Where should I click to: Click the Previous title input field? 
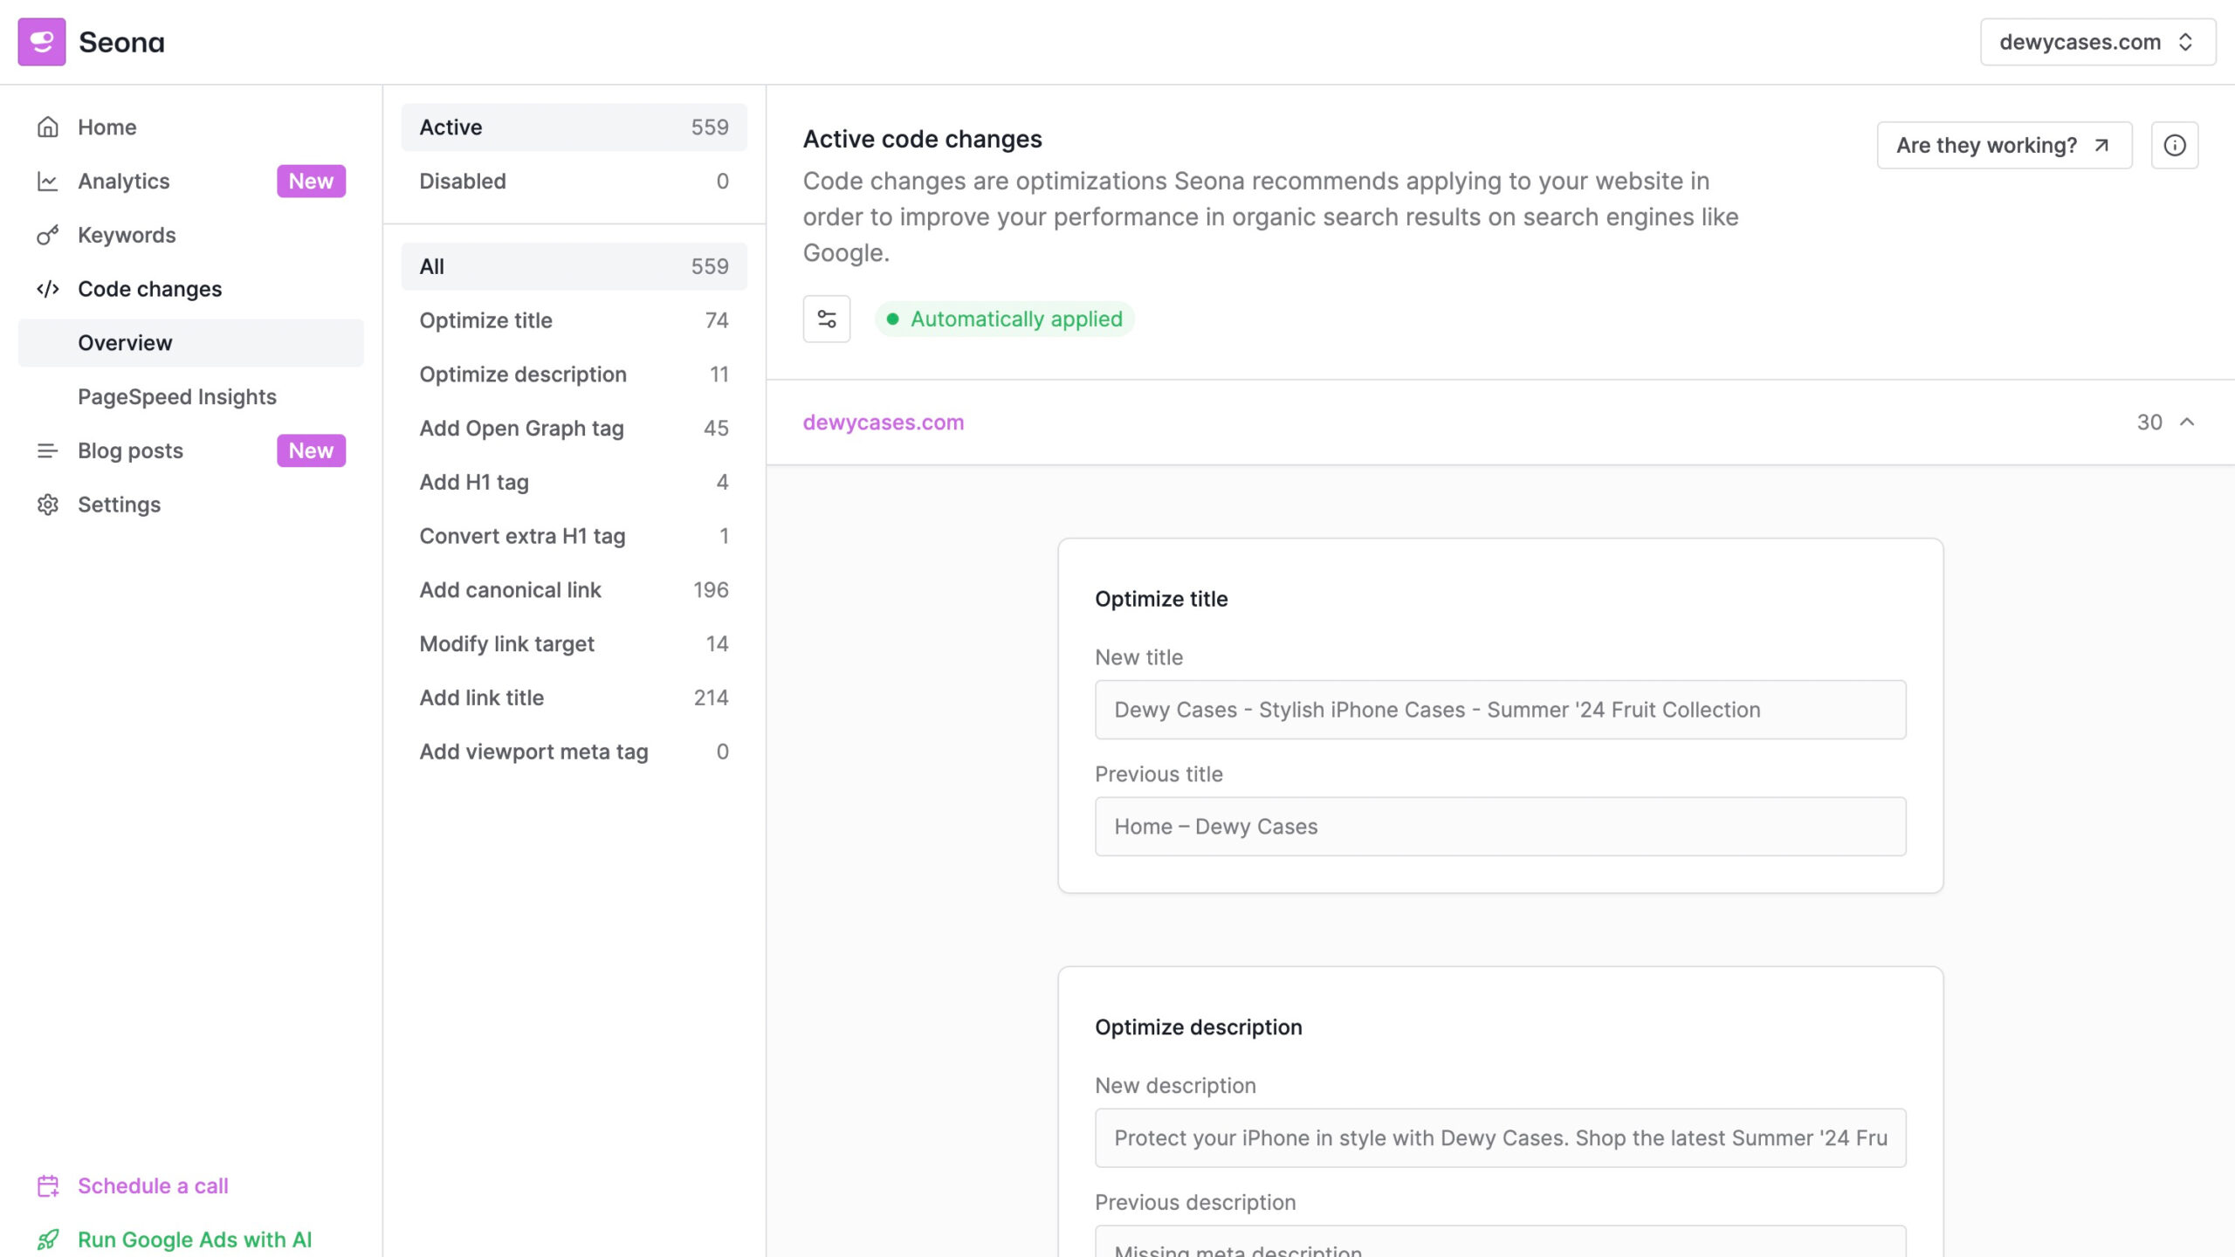tap(1500, 827)
